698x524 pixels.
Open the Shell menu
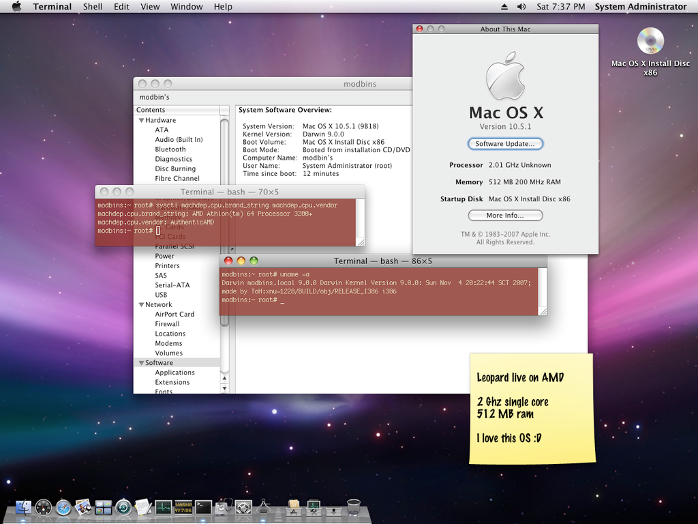pyautogui.click(x=93, y=7)
